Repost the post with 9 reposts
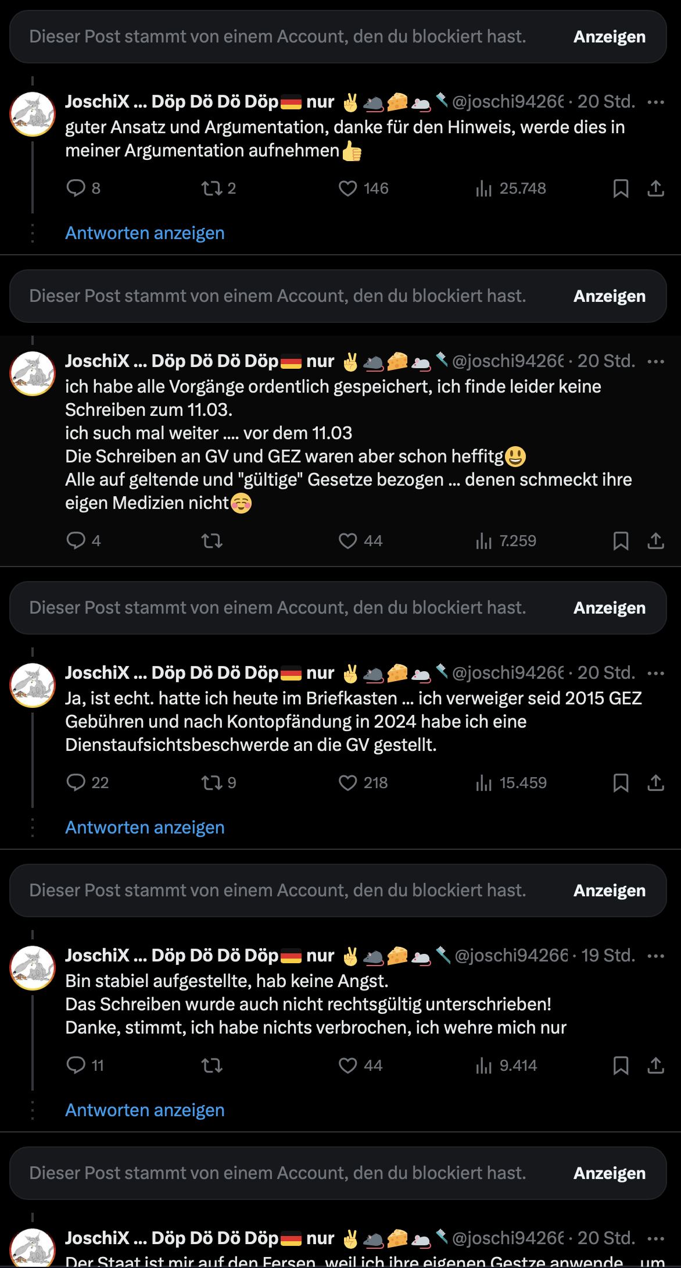Viewport: 681px width, 1268px height. (x=212, y=783)
